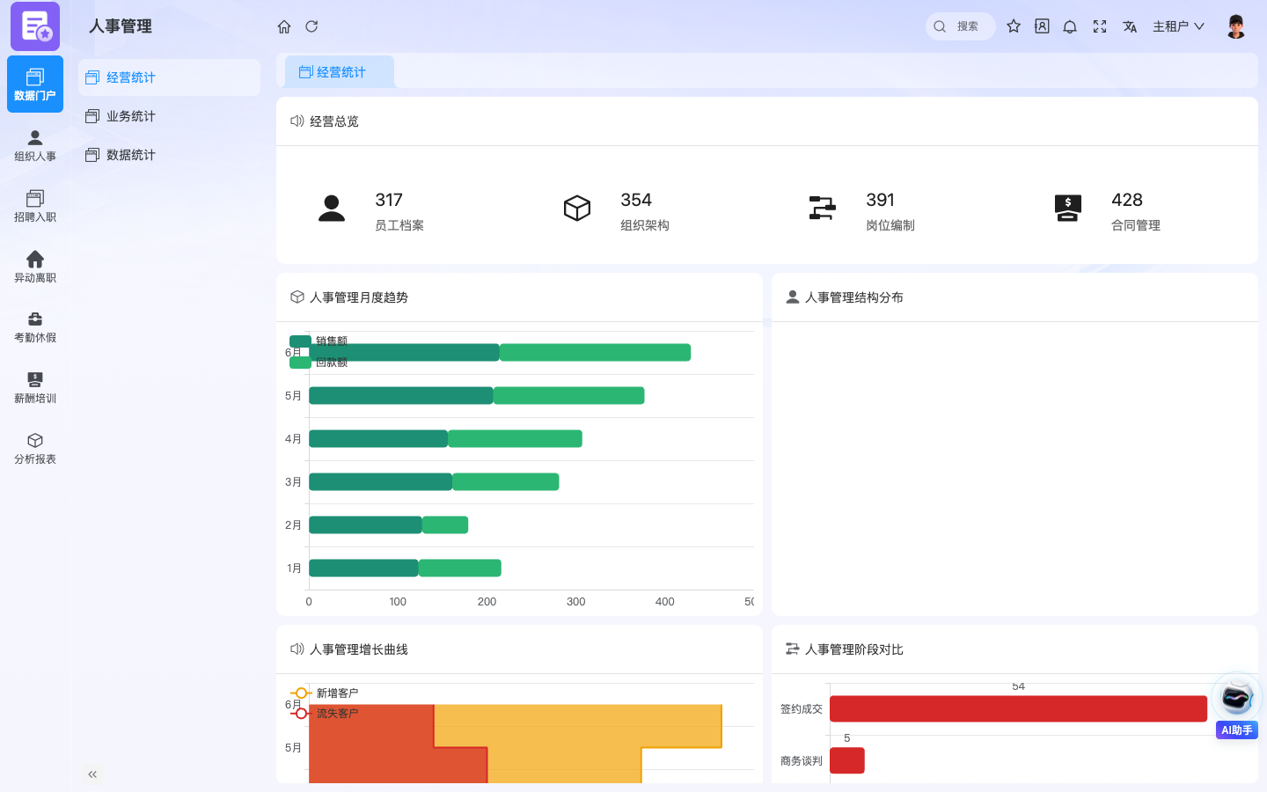1267x792 pixels.
Task: Click the app logo in the corner
Action: click(35, 26)
